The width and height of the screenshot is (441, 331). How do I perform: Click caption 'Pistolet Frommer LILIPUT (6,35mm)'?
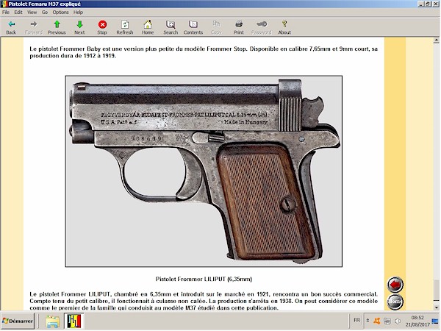(x=204, y=280)
